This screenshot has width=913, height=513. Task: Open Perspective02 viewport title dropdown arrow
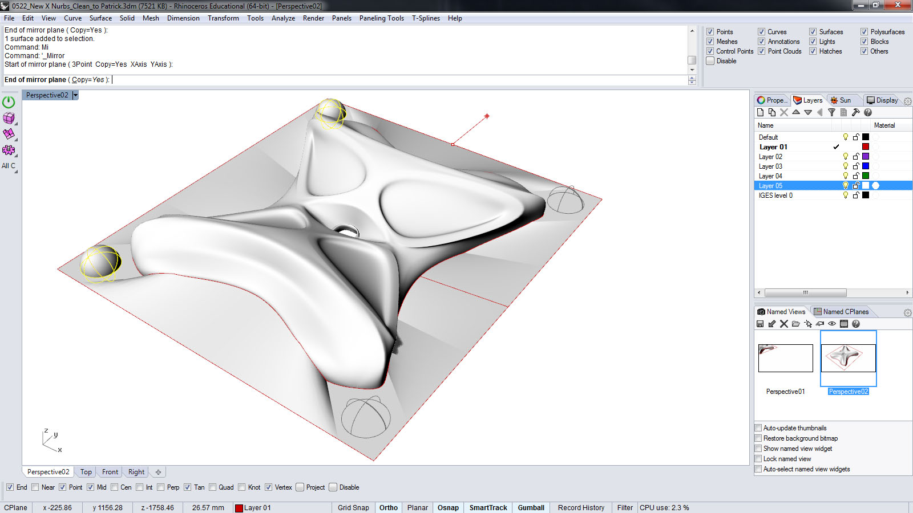click(75, 95)
